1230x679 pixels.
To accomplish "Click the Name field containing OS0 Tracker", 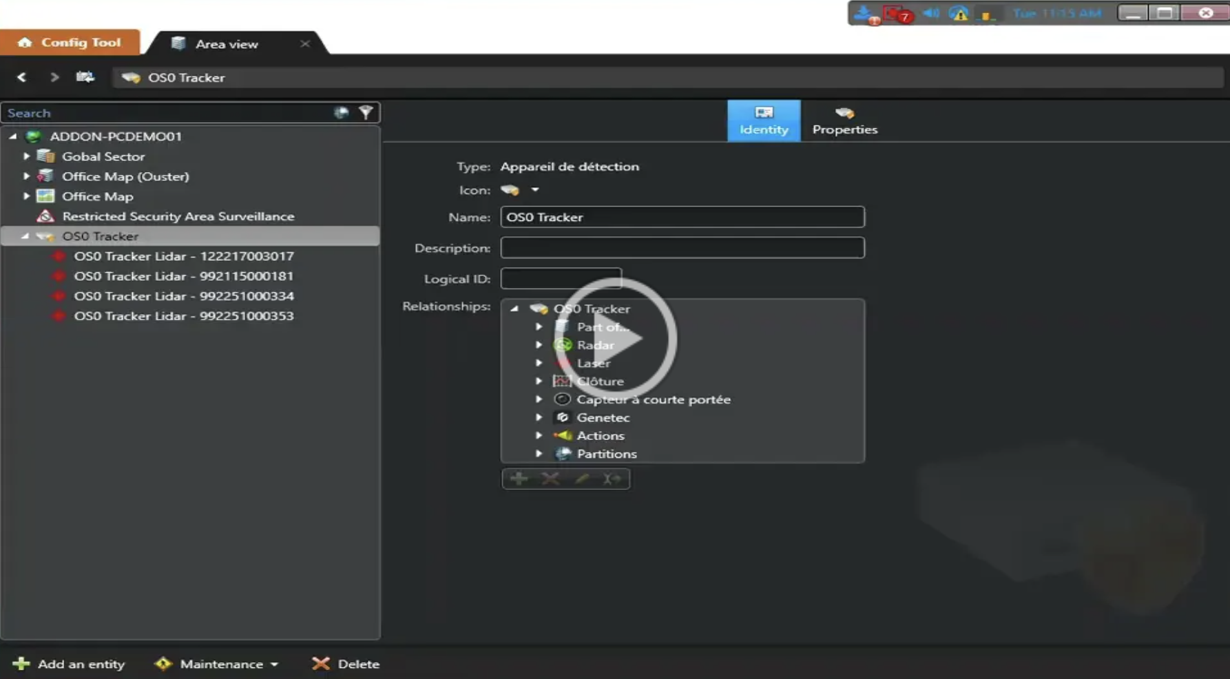I will pyautogui.click(x=682, y=217).
